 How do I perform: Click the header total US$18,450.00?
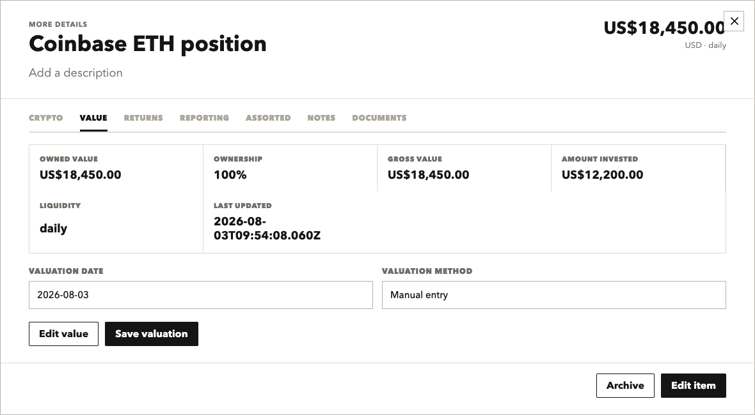665,28
